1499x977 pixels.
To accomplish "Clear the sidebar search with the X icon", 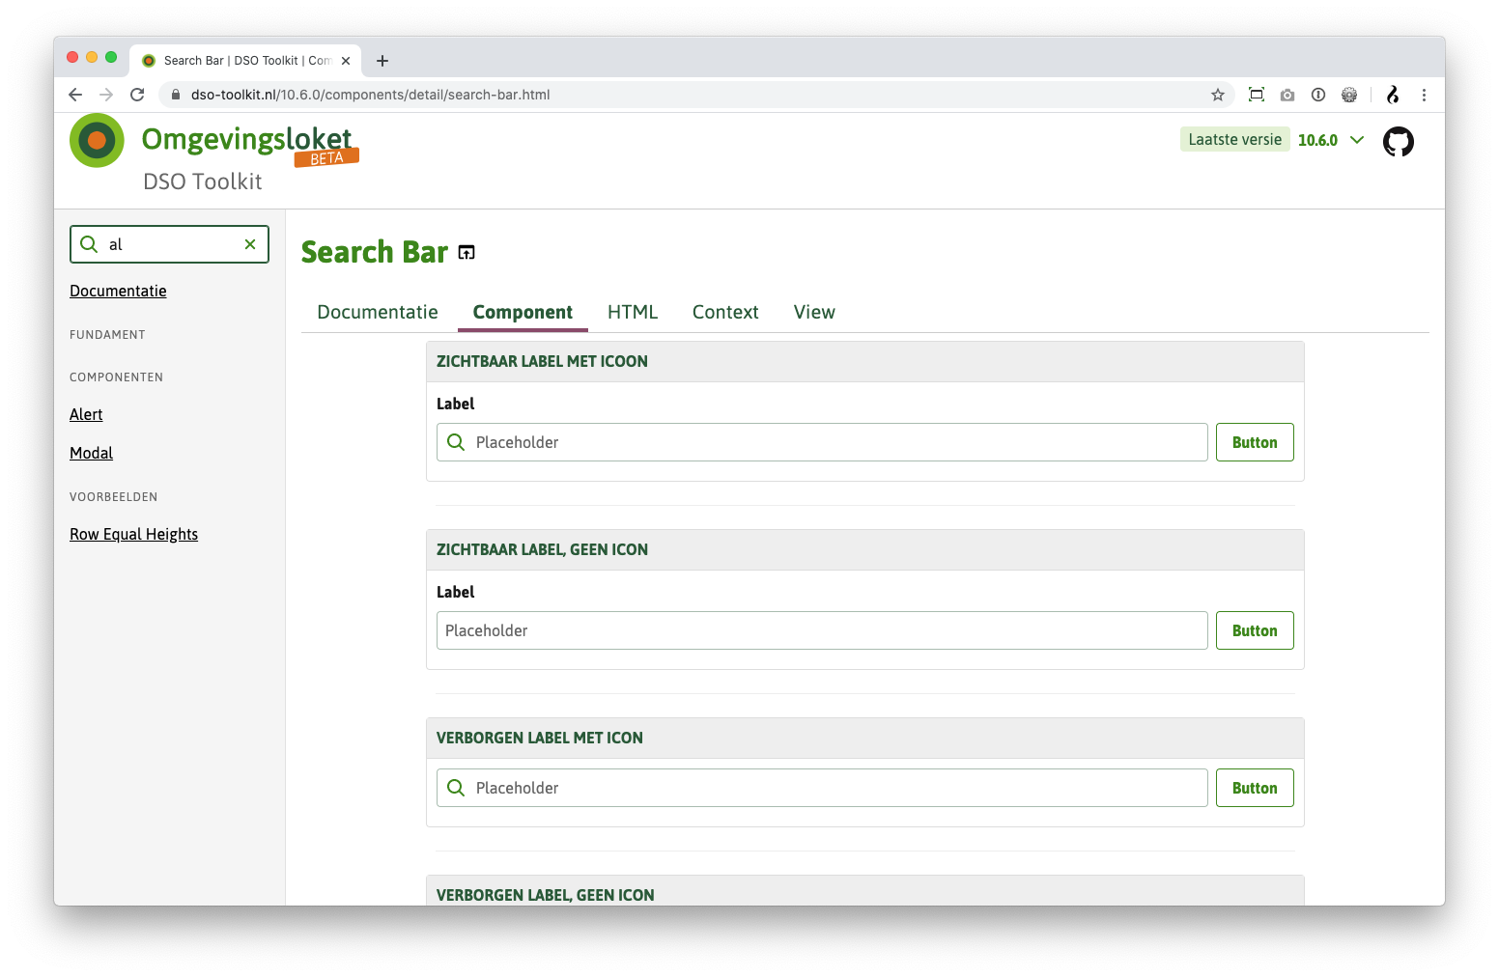I will click(250, 244).
